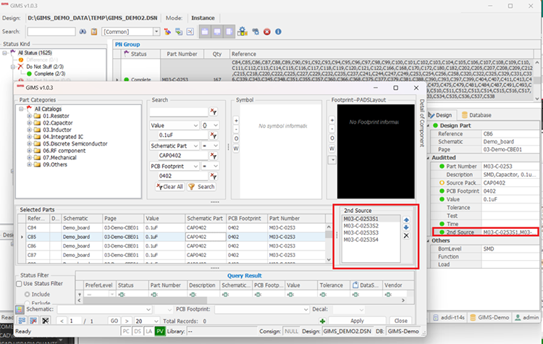
Task: Select Do Not Stuff (2/3) tree node
Action: pyautogui.click(x=45, y=67)
